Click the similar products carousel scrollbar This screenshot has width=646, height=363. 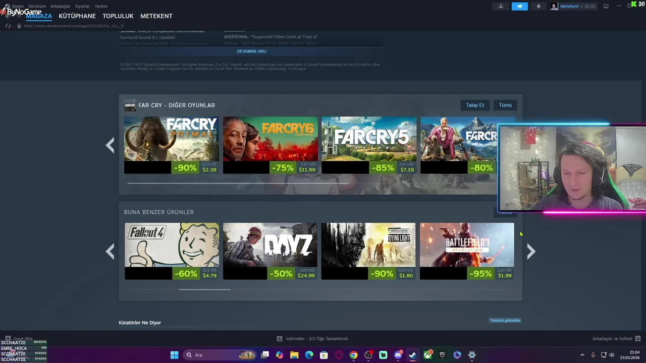click(204, 289)
